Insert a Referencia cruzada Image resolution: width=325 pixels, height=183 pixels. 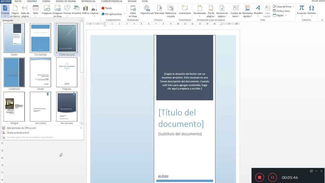coord(171,11)
